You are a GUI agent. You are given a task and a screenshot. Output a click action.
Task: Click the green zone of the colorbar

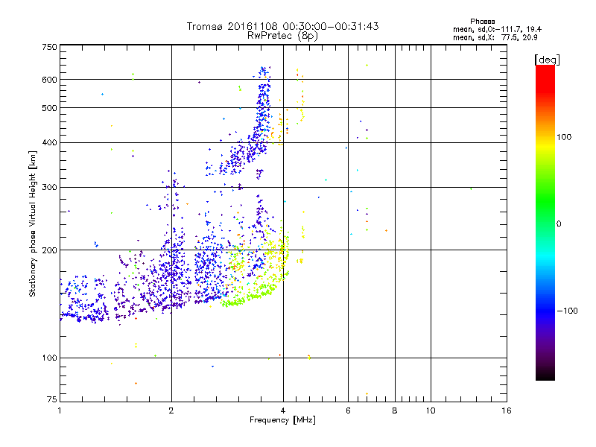point(545,201)
